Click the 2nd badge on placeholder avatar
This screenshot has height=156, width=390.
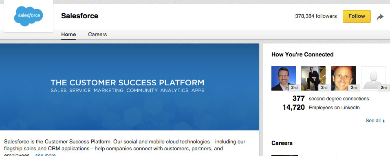point(384,88)
